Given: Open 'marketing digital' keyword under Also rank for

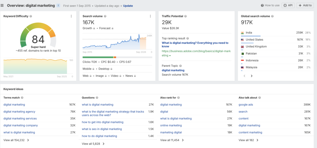Looking at the screenshot, I should tap(171, 133).
